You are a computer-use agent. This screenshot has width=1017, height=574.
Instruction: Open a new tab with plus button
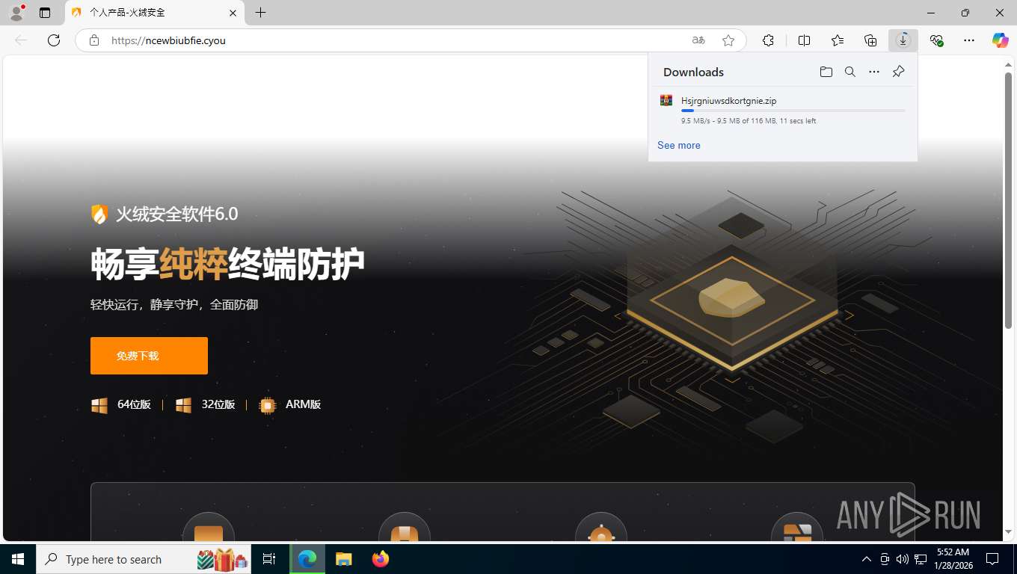260,13
